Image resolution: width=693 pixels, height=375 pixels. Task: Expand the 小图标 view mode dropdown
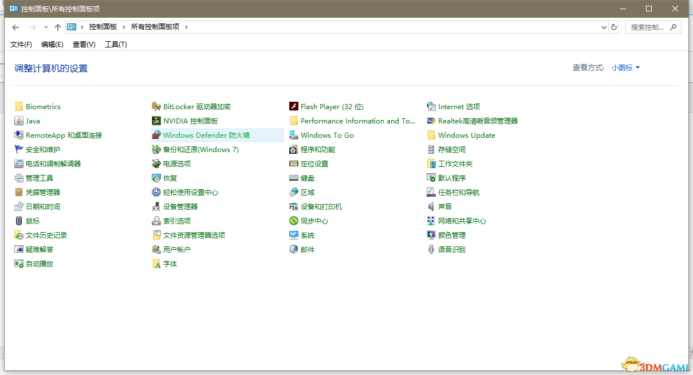click(x=625, y=67)
